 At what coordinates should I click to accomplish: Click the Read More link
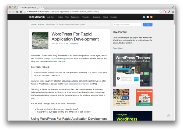tap(118, 48)
